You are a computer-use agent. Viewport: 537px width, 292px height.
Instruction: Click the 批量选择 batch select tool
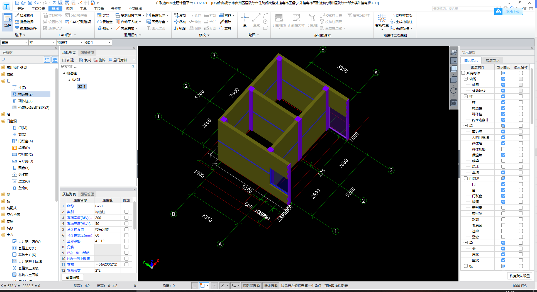coord(24,22)
